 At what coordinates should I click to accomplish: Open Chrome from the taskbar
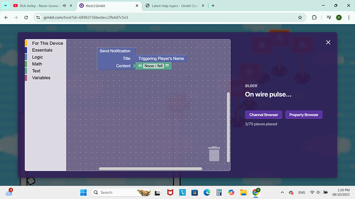point(256,192)
